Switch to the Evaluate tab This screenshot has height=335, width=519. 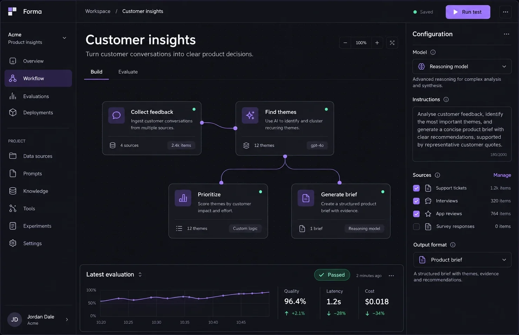(x=128, y=72)
